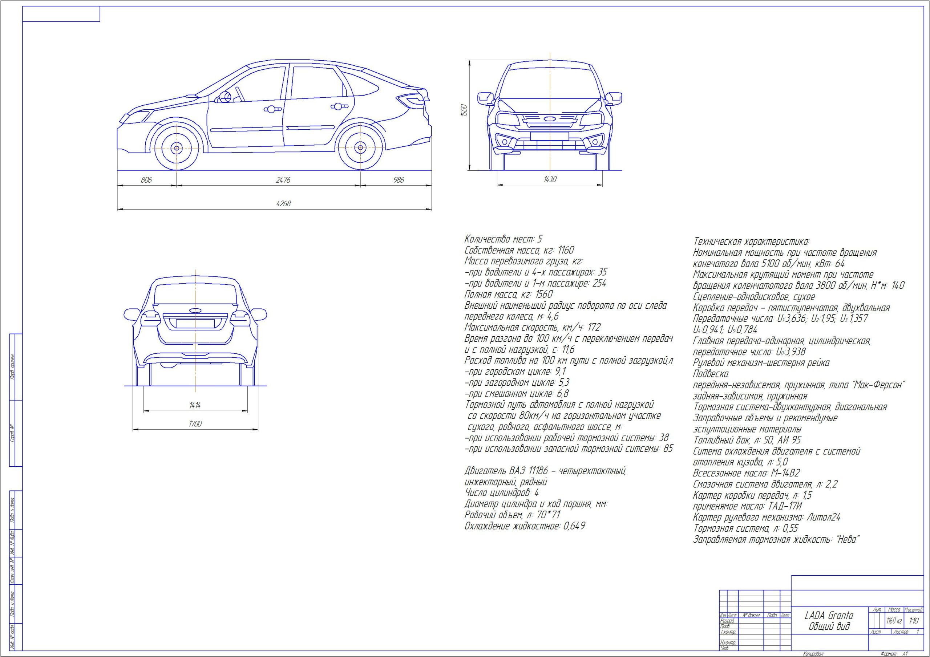Click 'Коробка передач - пятиступенчатая, двухвальная'
The width and height of the screenshot is (930, 657).
click(x=792, y=308)
